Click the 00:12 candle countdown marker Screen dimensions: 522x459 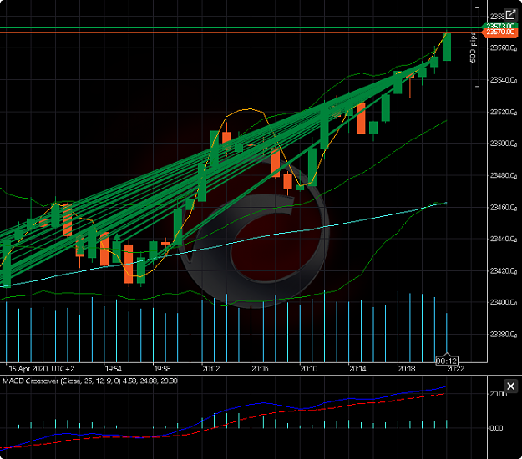coord(447,361)
